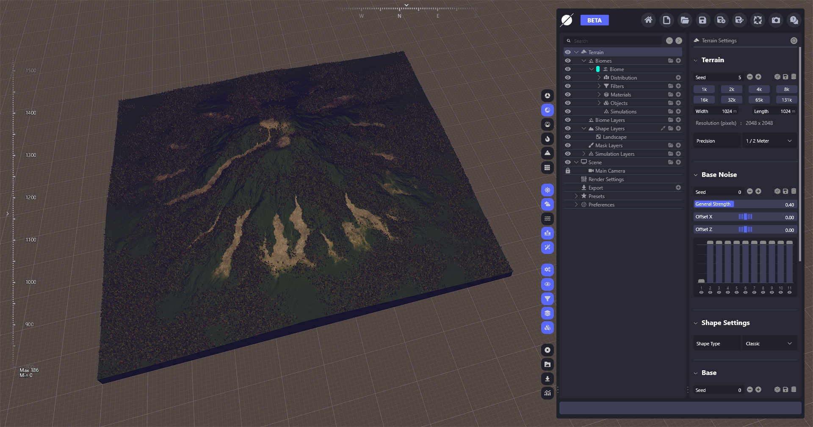The width and height of the screenshot is (813, 427).
Task: Click the save floppy disk icon in top toolbar
Action: 702,20
